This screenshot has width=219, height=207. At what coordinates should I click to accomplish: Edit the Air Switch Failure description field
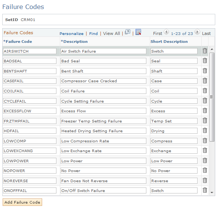103,51
